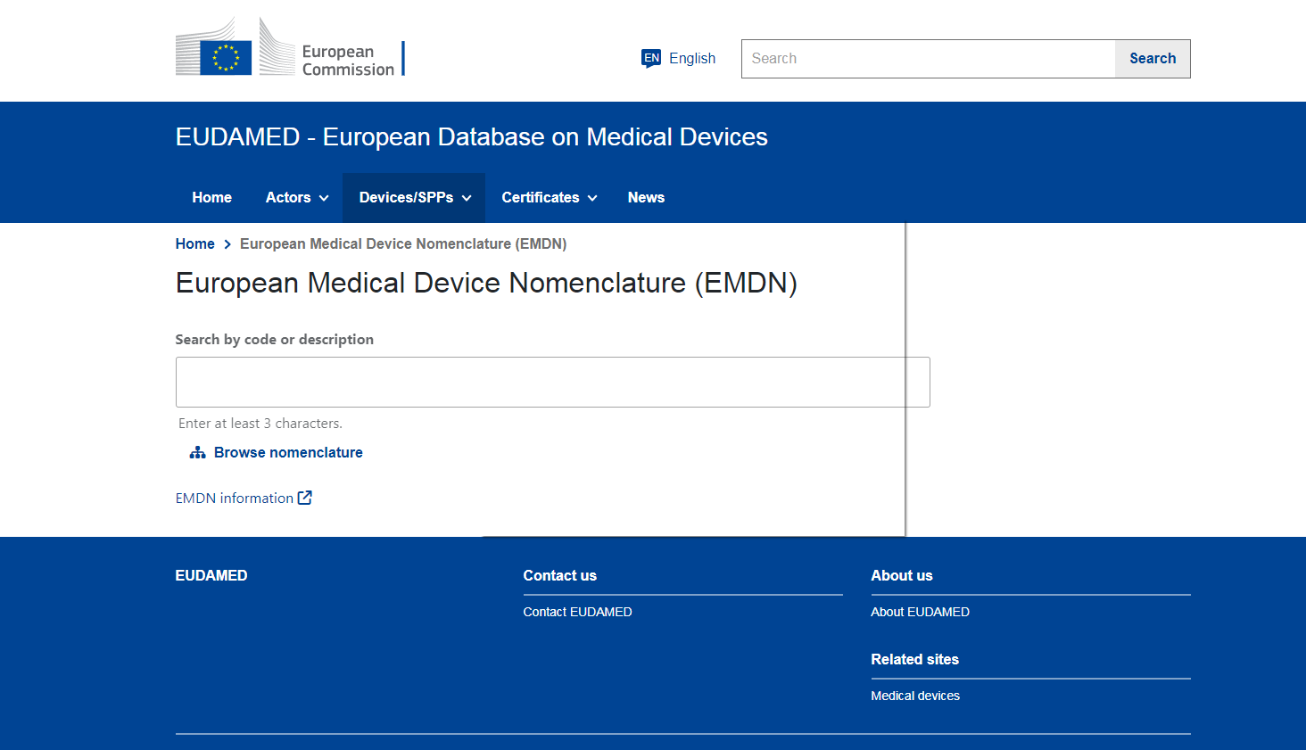
Task: Click the Search by code or description field
Action: click(x=552, y=383)
